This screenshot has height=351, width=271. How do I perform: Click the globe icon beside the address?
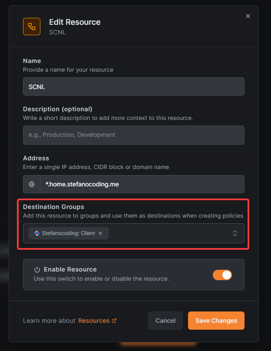coord(32,184)
